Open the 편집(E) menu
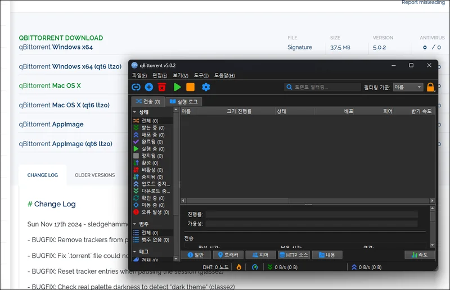The image size is (450, 290). [x=160, y=75]
